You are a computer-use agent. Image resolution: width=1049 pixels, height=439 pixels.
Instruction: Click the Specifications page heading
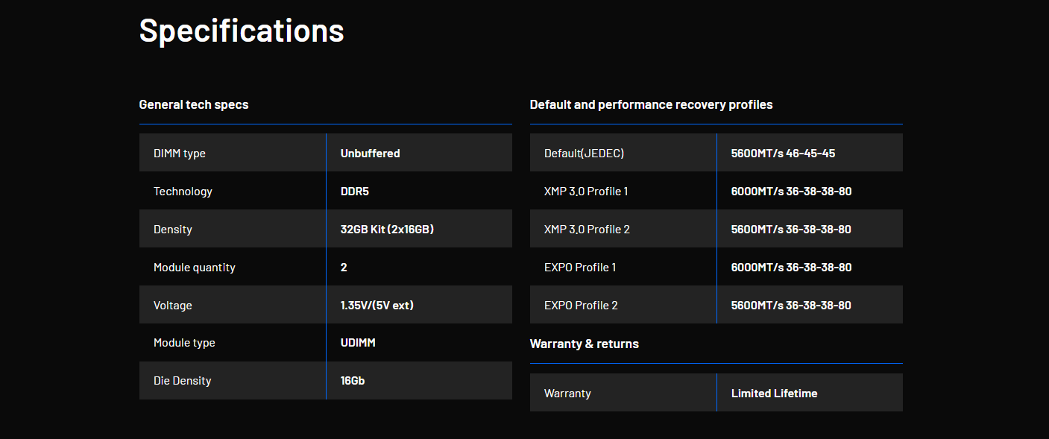point(242,31)
